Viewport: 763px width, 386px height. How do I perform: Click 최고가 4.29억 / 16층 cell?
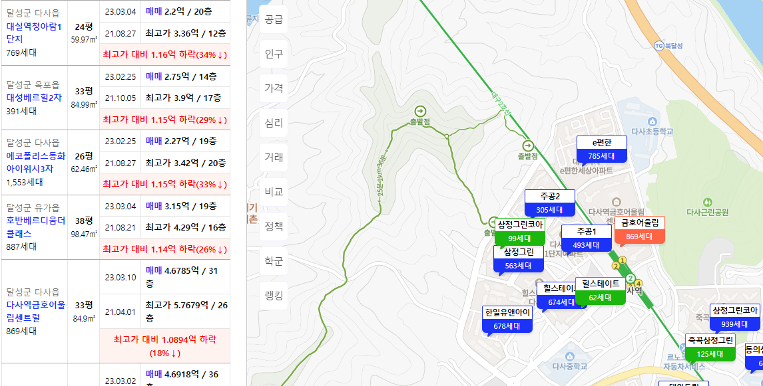(x=185, y=227)
